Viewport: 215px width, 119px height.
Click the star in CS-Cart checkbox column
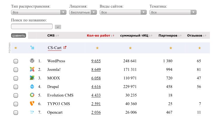tap(16, 48)
